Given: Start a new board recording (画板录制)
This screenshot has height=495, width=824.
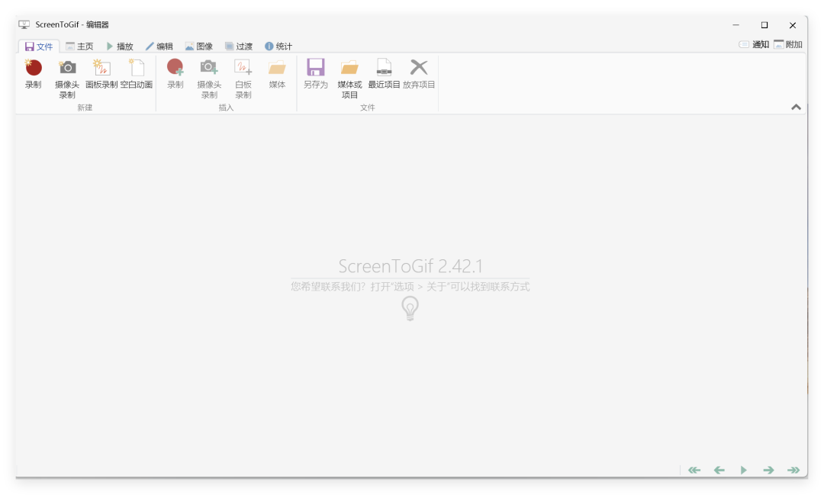Looking at the screenshot, I should [101, 74].
